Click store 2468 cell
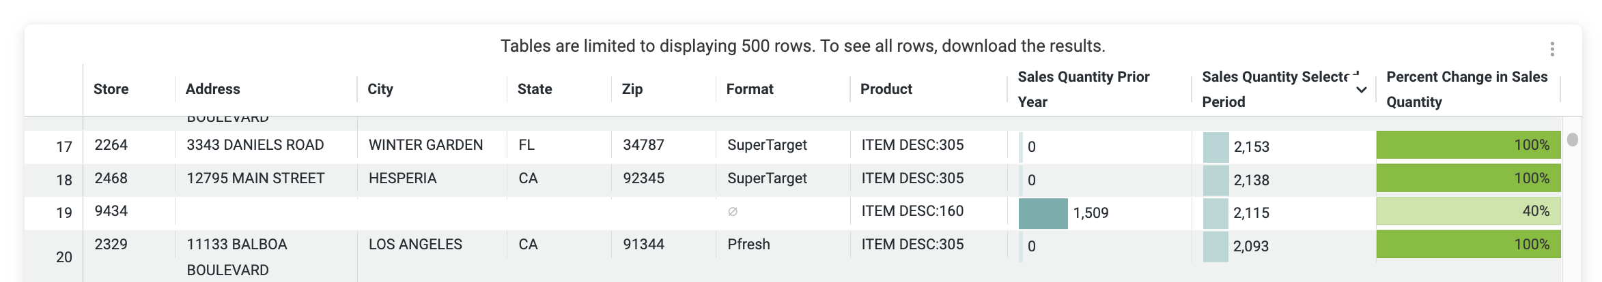Screen dimensions: 1602x282 (x=111, y=178)
